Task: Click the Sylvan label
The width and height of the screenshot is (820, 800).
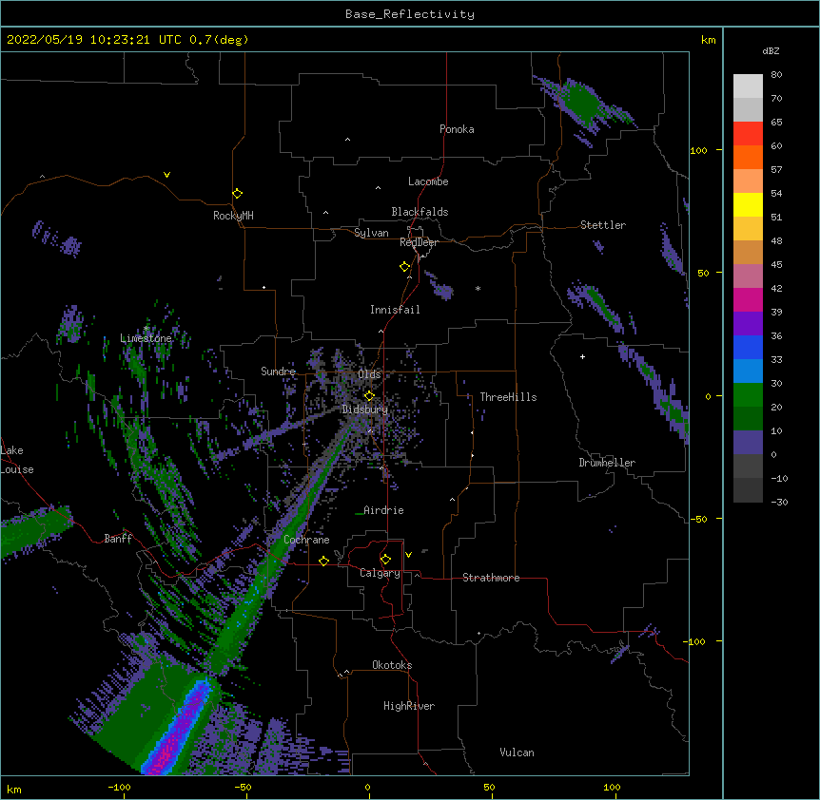Action: point(371,233)
